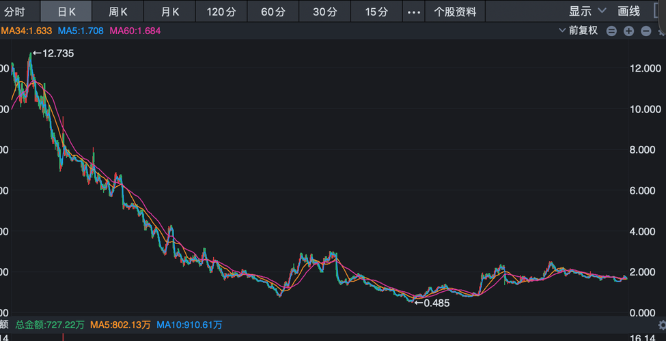Select the 60分 timeframe tab
The height and width of the screenshot is (341, 666).
pyautogui.click(x=273, y=12)
